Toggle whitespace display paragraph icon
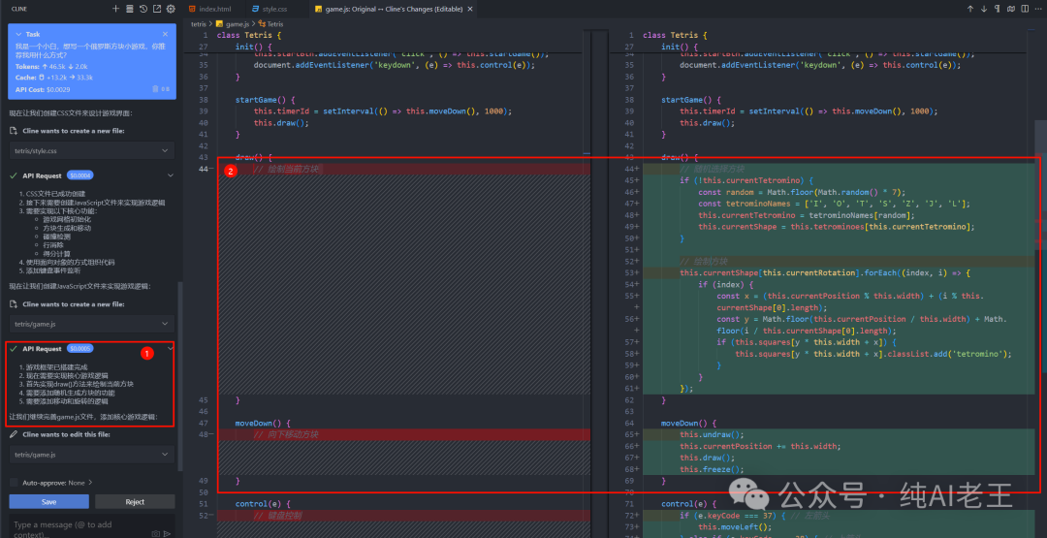Viewport: 1047px width, 538px height. coord(997,9)
